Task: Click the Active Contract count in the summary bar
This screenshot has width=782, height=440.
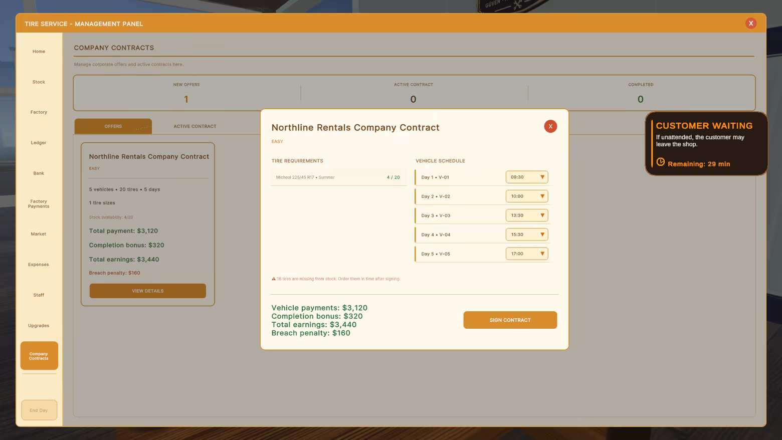Action: (x=413, y=99)
